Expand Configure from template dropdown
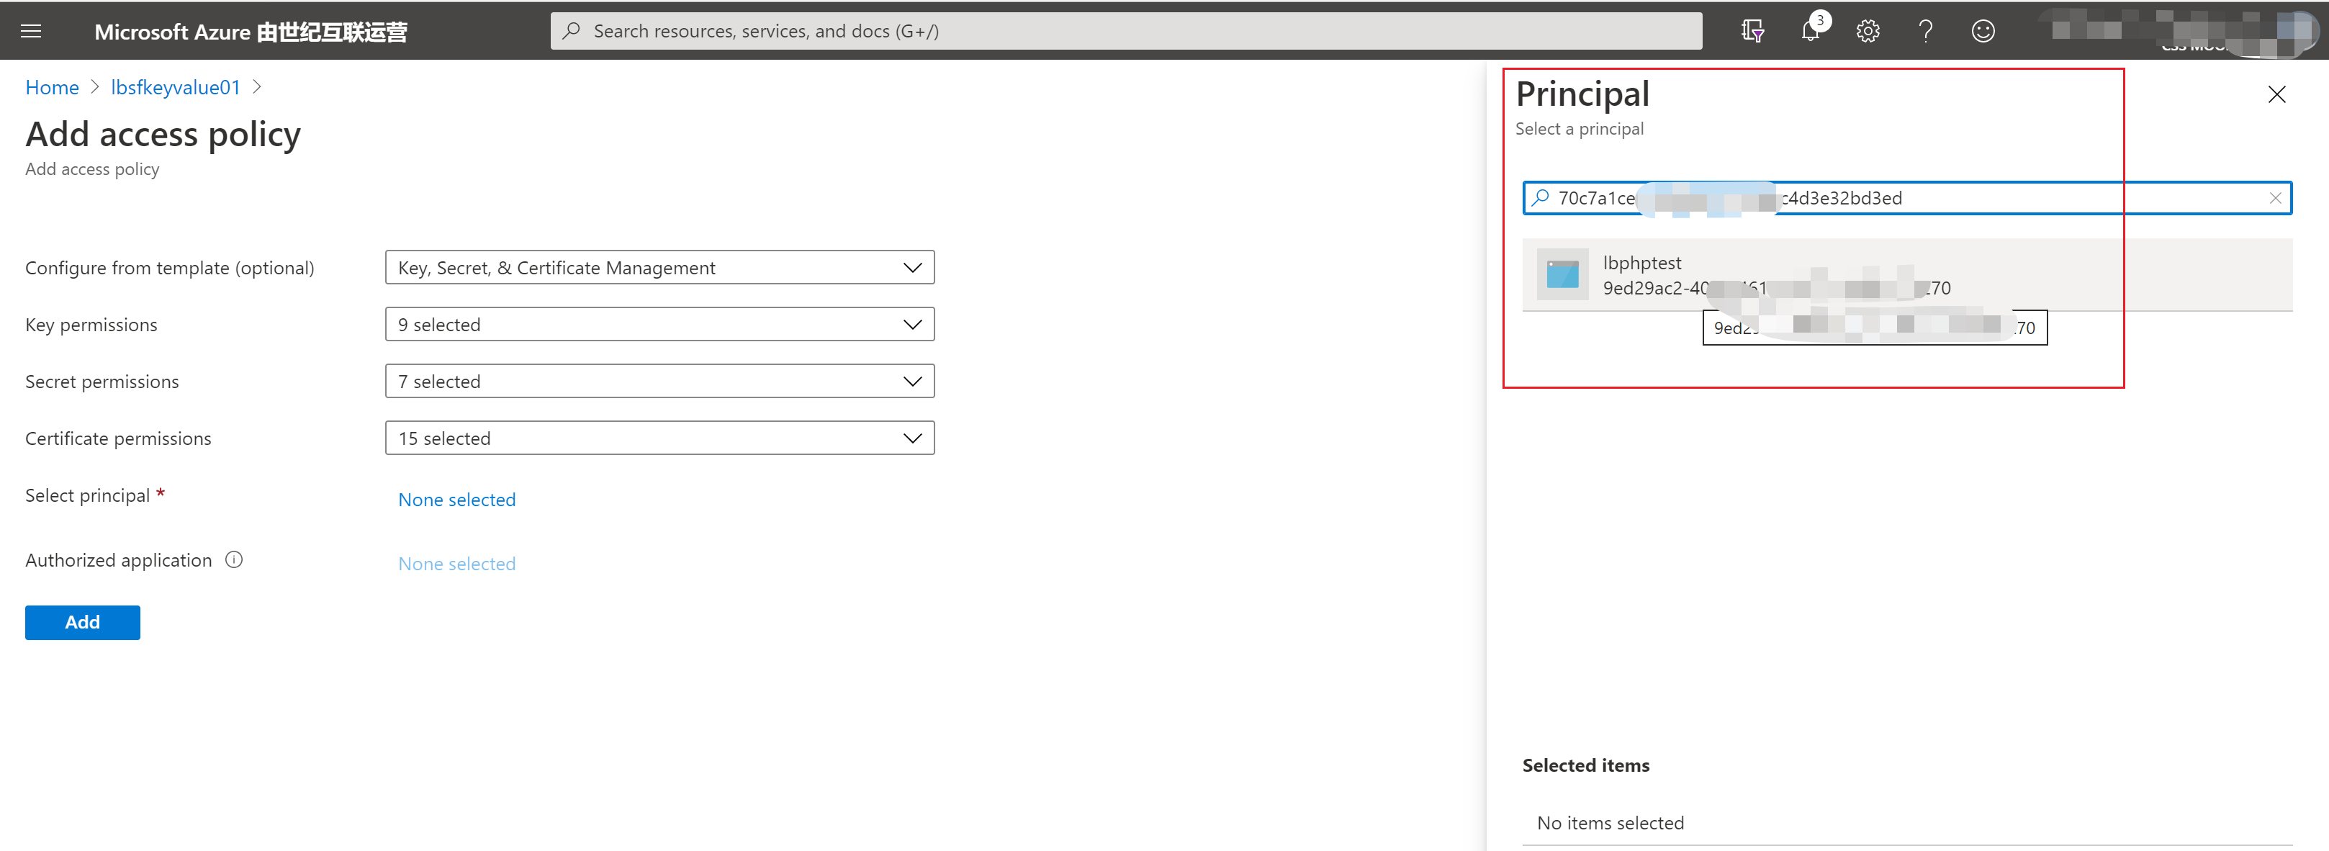Screen dimensions: 2329x851 click(x=659, y=268)
